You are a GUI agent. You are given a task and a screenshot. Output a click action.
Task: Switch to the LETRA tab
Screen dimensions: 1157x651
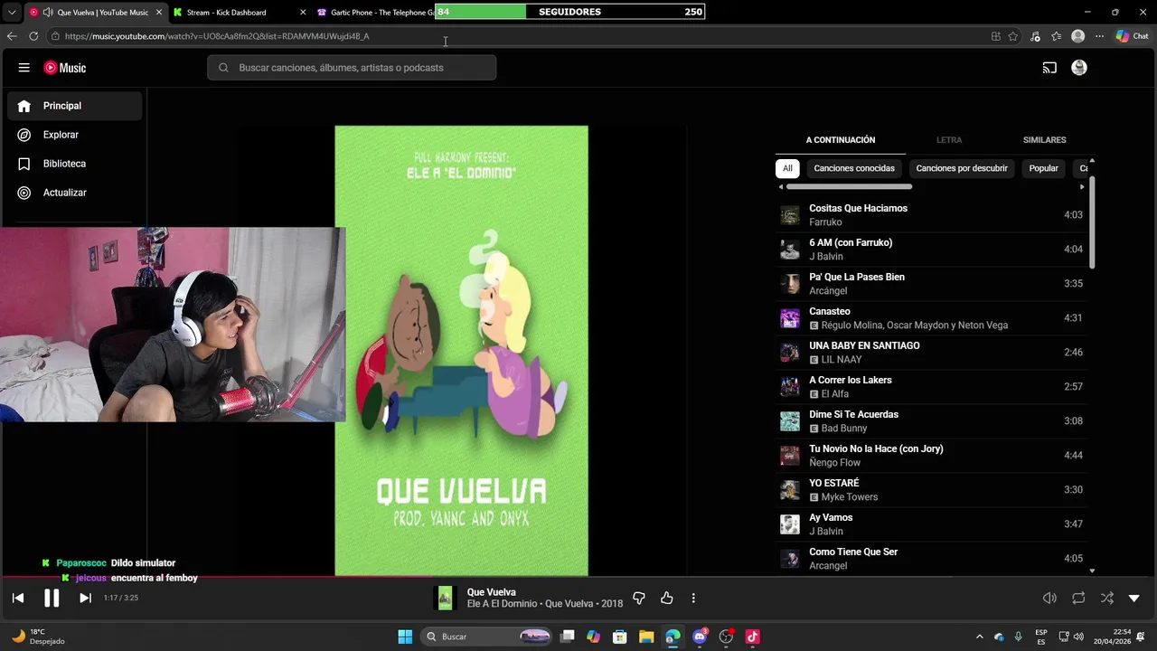coord(949,140)
